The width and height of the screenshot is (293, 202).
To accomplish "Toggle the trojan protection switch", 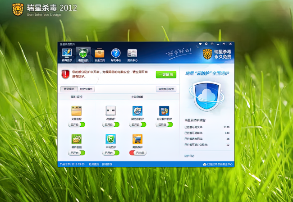I will pyautogui.click(x=111, y=153).
